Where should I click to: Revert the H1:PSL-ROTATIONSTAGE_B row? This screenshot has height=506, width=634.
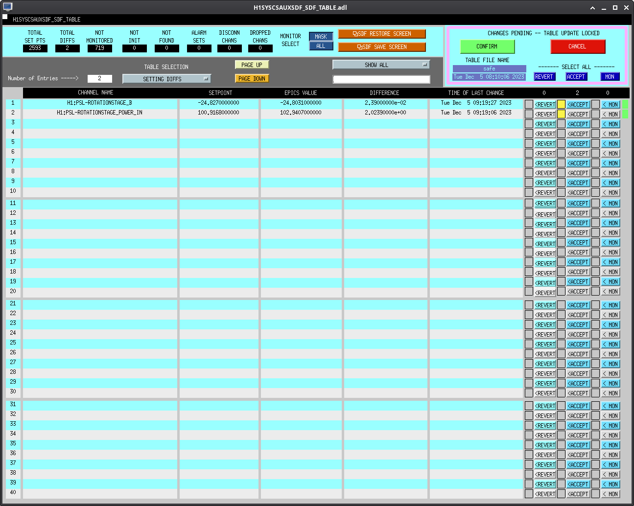point(545,105)
